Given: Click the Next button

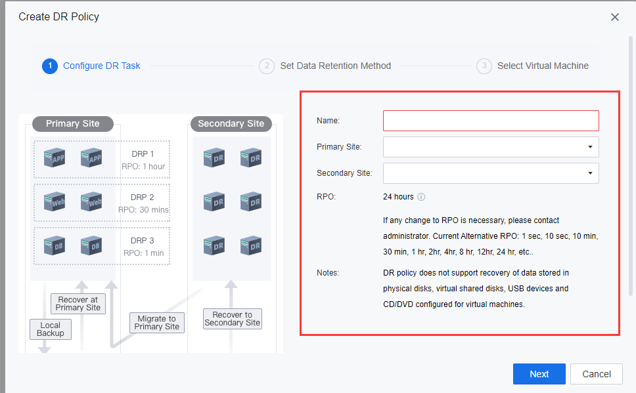Looking at the screenshot, I should pos(539,374).
